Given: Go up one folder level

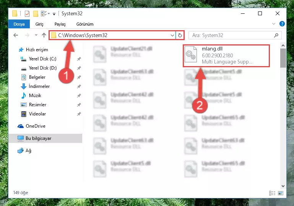Looking at the screenshot, I should click(x=44, y=35).
